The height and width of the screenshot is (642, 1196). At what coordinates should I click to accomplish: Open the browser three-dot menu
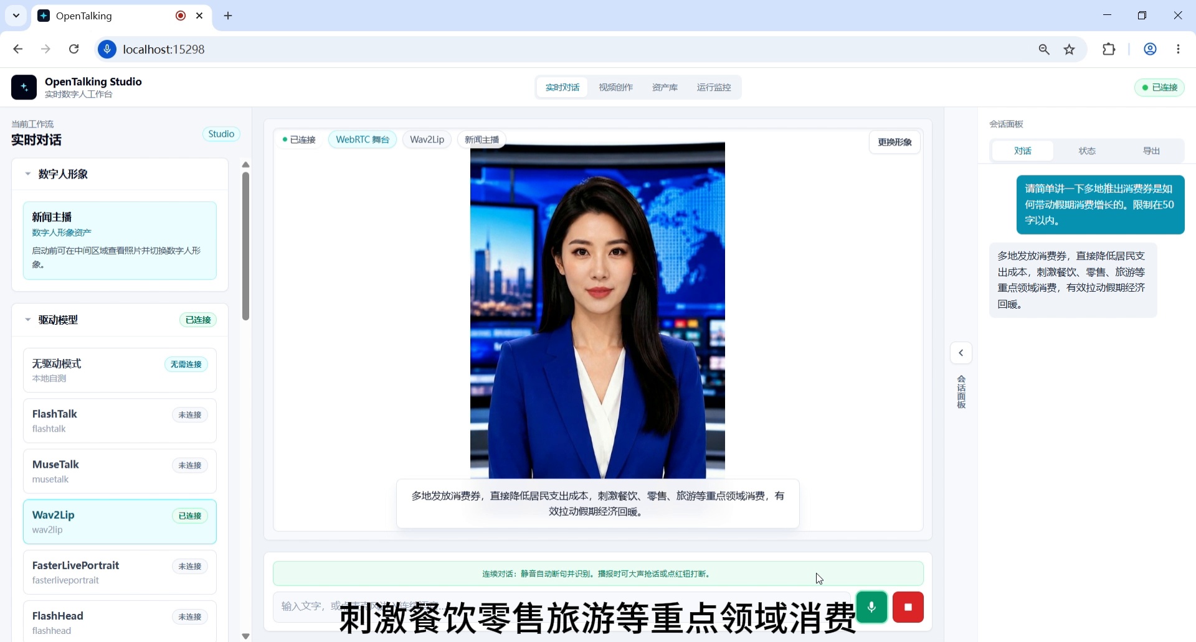pyautogui.click(x=1178, y=49)
